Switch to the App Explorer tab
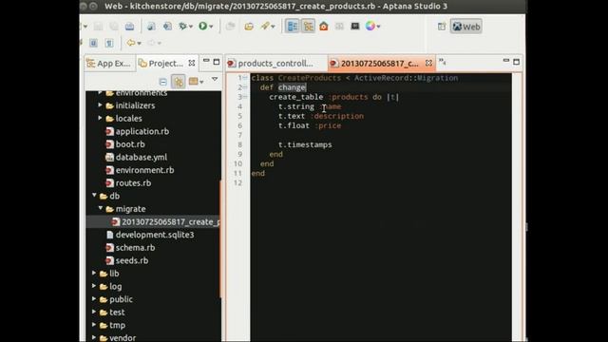Viewport: 608px width, 342px height. coord(109,64)
